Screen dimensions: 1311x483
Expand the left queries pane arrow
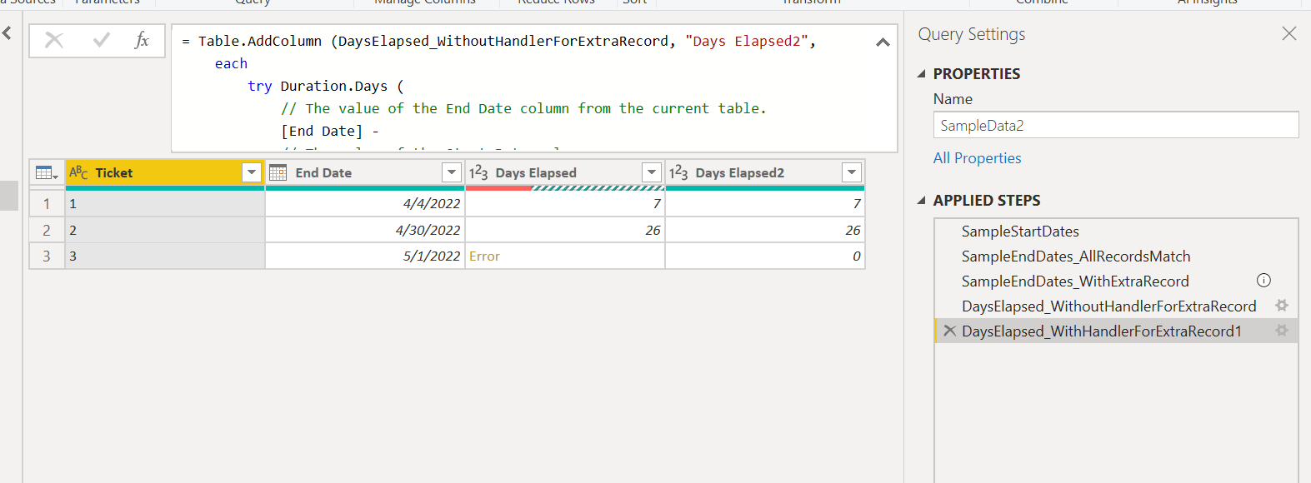point(7,33)
